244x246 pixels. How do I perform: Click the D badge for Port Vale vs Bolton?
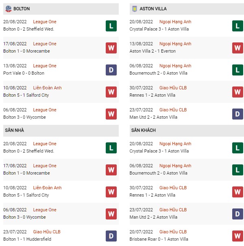[111, 70]
